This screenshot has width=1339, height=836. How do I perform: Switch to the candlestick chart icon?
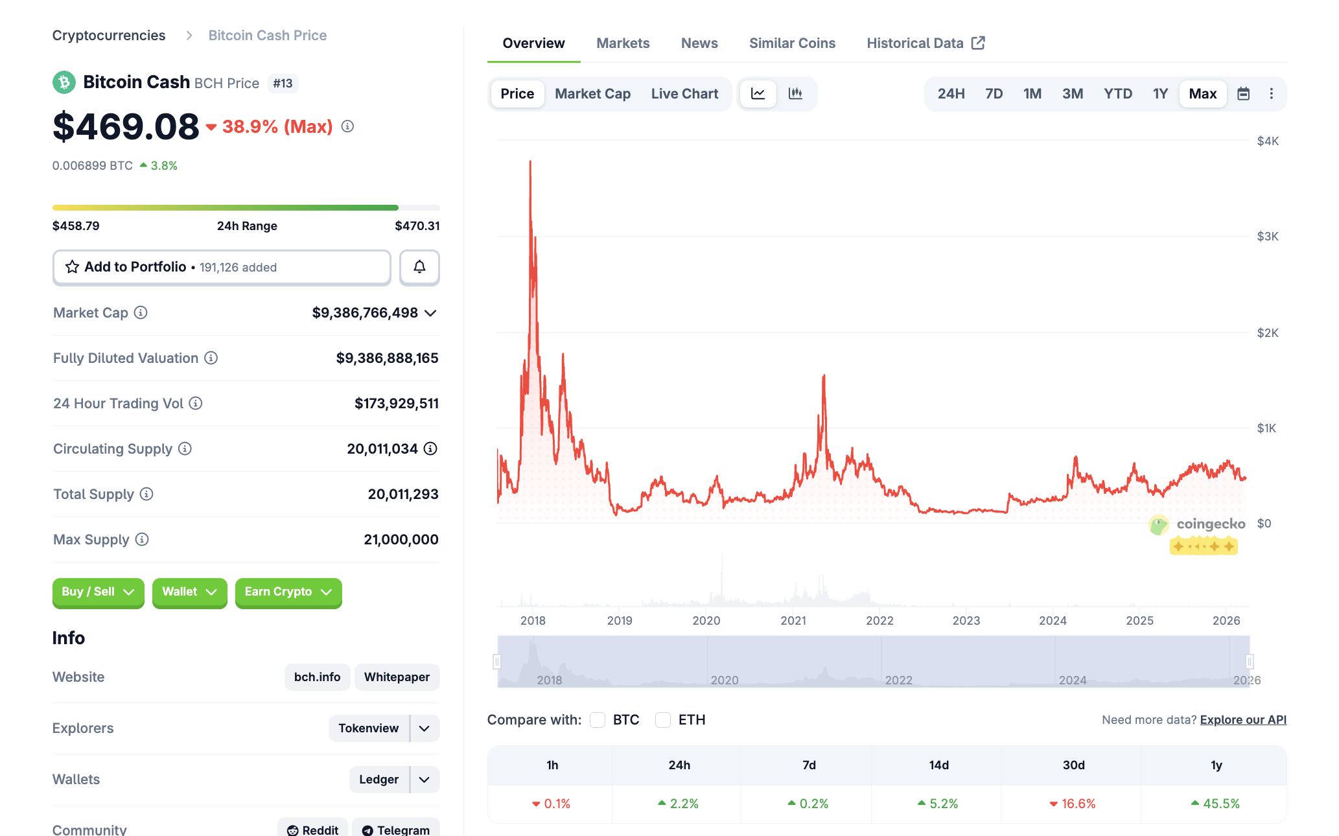click(x=795, y=93)
